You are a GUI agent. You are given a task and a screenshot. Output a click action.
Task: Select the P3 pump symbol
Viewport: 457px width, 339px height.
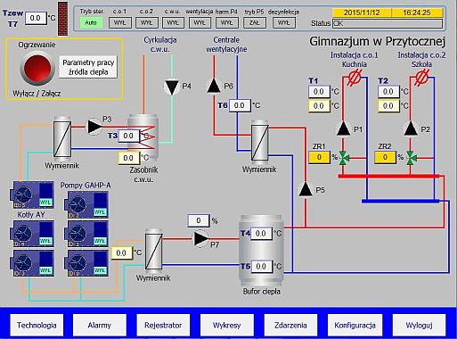click(94, 127)
